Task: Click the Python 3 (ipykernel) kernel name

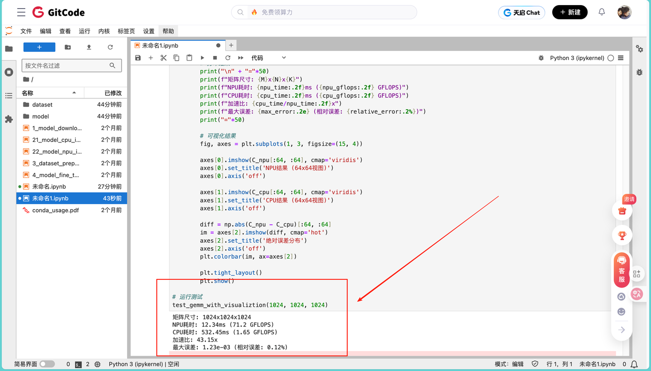Action: [x=577, y=58]
